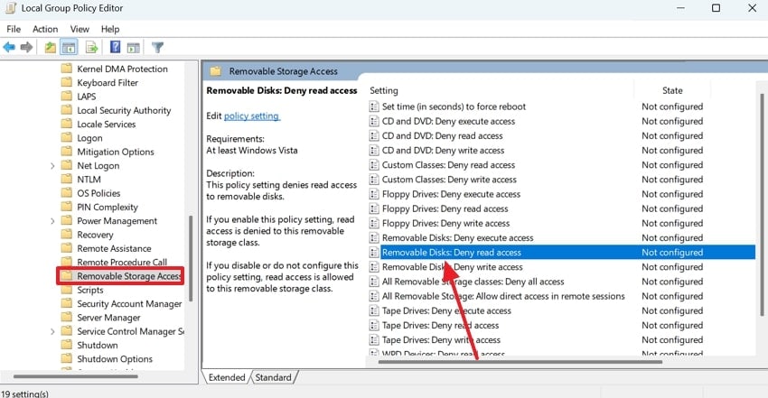Viewport: 768px width, 398px height.
Task: Click the Shutdown folder icon
Action: pyautogui.click(x=66, y=345)
